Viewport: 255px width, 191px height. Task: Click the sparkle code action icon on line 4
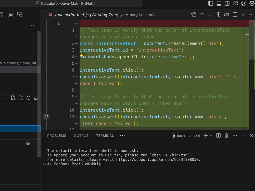pyautogui.click(x=82, y=56)
